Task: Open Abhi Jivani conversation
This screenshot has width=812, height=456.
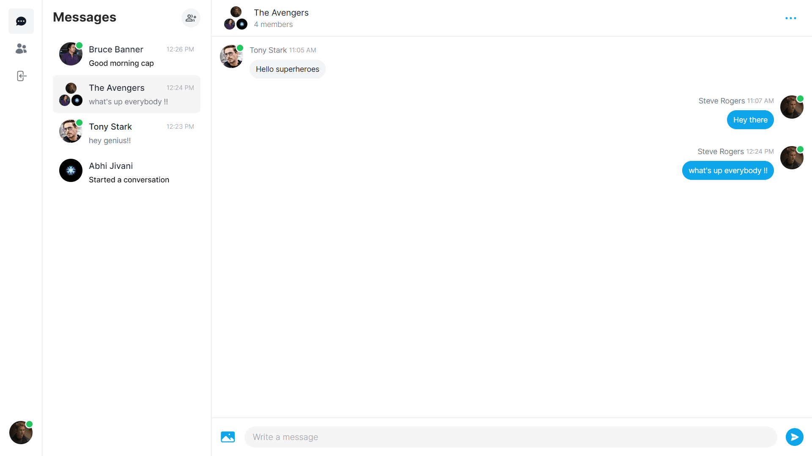Action: [126, 172]
